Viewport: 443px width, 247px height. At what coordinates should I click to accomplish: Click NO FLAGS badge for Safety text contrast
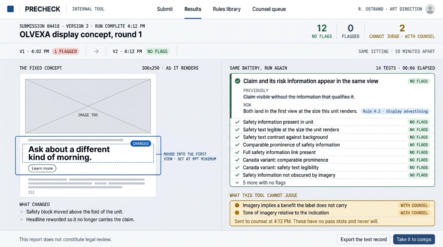419,137
